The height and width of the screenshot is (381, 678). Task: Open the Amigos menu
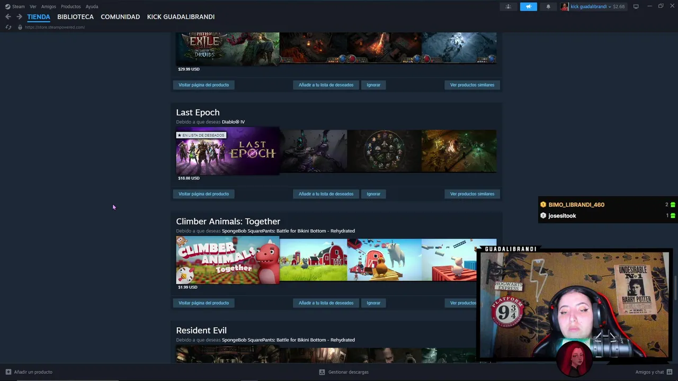(x=49, y=6)
